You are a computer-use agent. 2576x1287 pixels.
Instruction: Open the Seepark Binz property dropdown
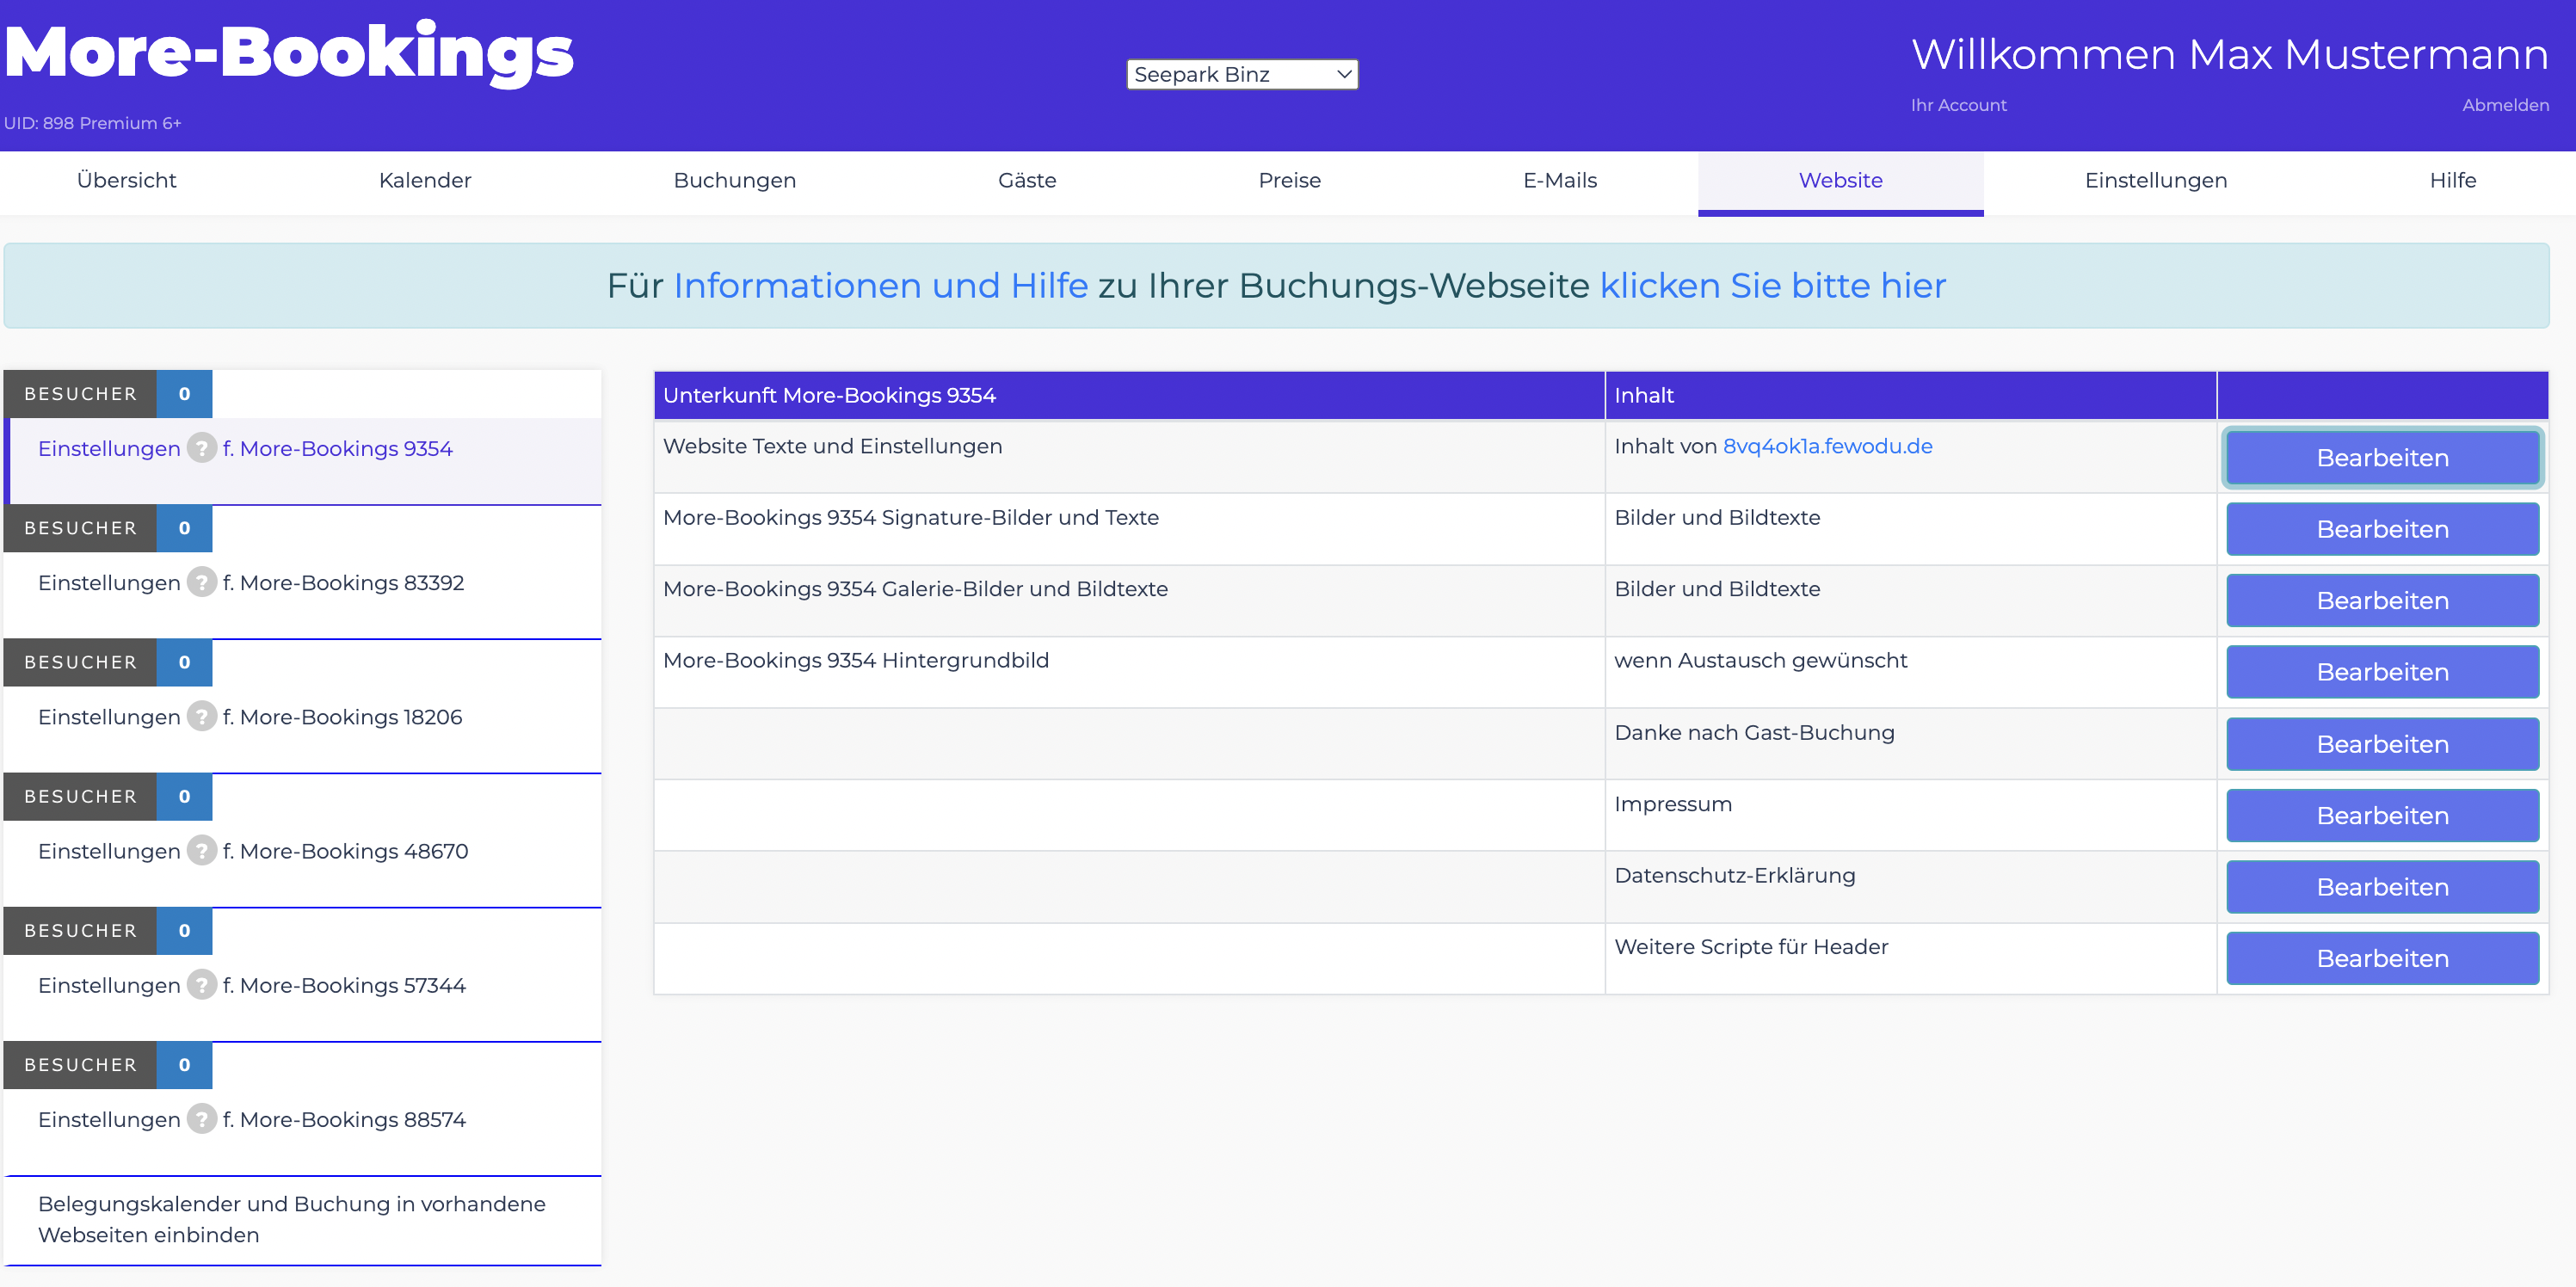(x=1242, y=74)
